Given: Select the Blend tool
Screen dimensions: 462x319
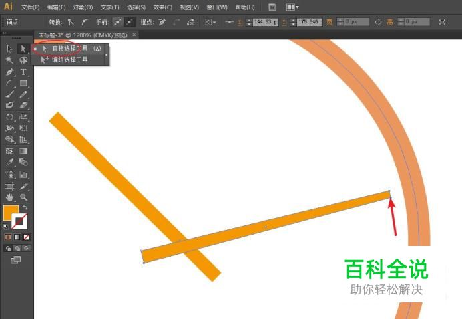Looking at the screenshot, I should pos(23,163).
